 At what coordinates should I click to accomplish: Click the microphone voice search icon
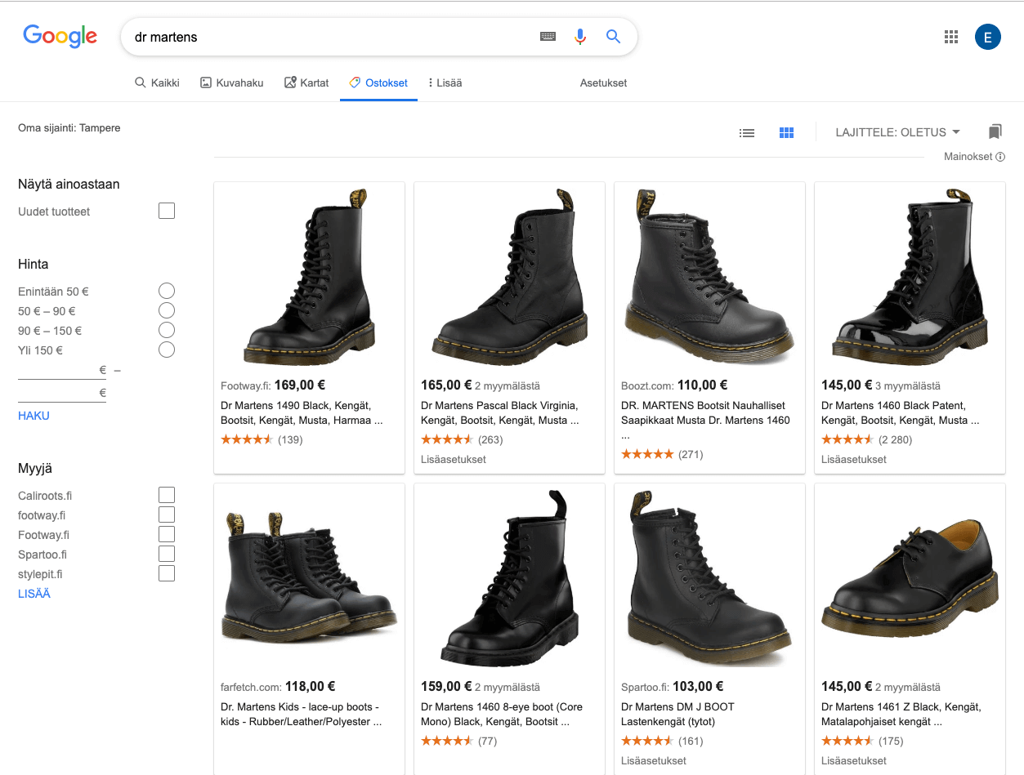point(580,37)
